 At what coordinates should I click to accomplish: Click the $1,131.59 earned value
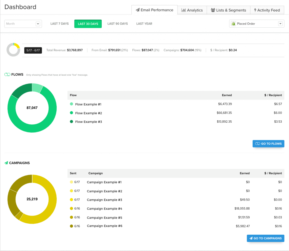pos(244,217)
